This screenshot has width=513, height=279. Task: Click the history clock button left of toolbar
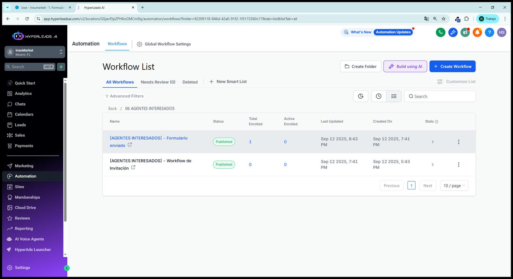click(361, 96)
